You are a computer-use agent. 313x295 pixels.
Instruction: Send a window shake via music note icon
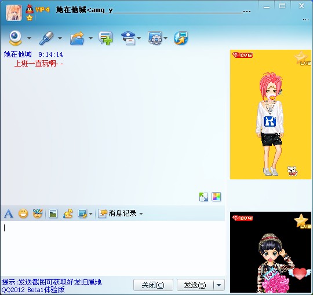pos(68,214)
